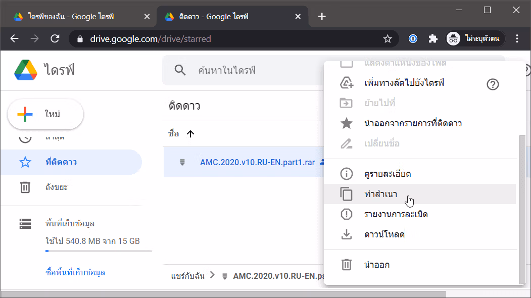Toggle name sort direction arrow

(190, 134)
